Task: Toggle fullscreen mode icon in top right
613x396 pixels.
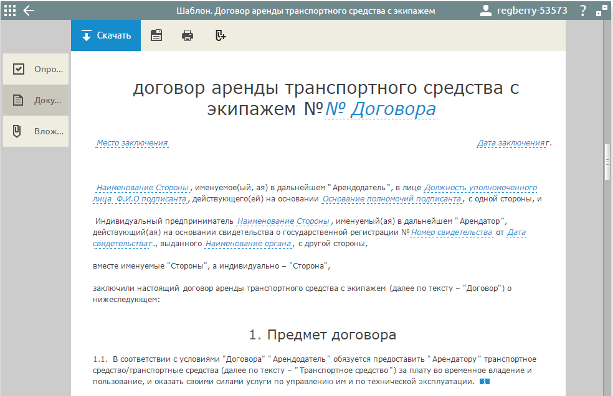Action: [601, 11]
